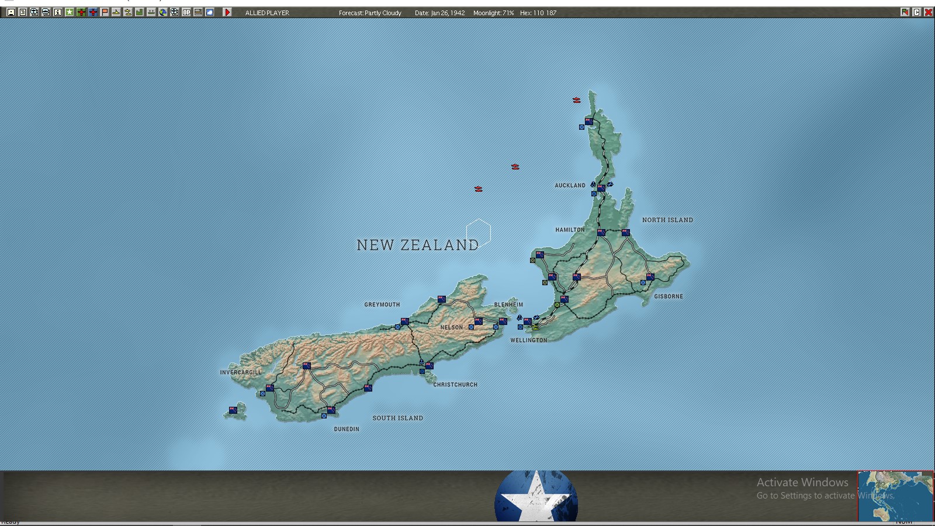Click the 'ALLIED PLAYER' label
This screenshot has height=526, width=935.
[x=267, y=13]
